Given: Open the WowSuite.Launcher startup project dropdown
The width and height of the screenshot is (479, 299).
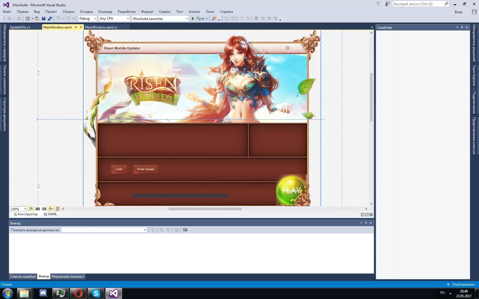Looking at the screenshot, I should pyautogui.click(x=160, y=19).
